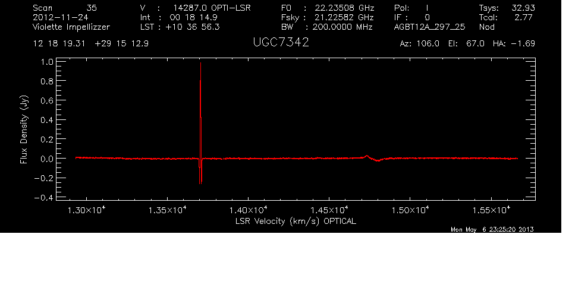572x291 pixels.
Task: Click the tall red spectral spike peak
Action: [x=200, y=64]
